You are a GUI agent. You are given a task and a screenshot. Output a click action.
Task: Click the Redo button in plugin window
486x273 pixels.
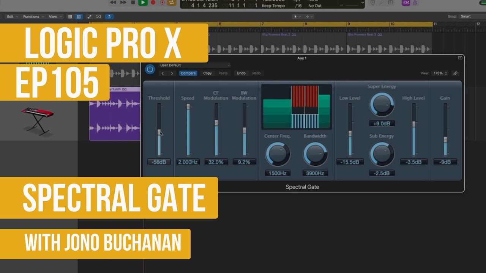tap(257, 73)
